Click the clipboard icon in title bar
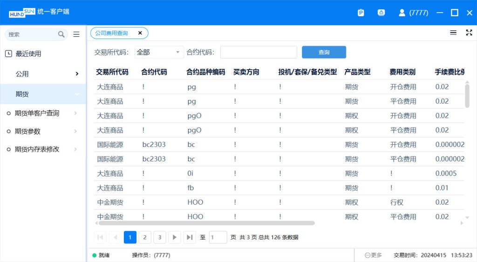The height and width of the screenshot is (262, 477). 361,13
